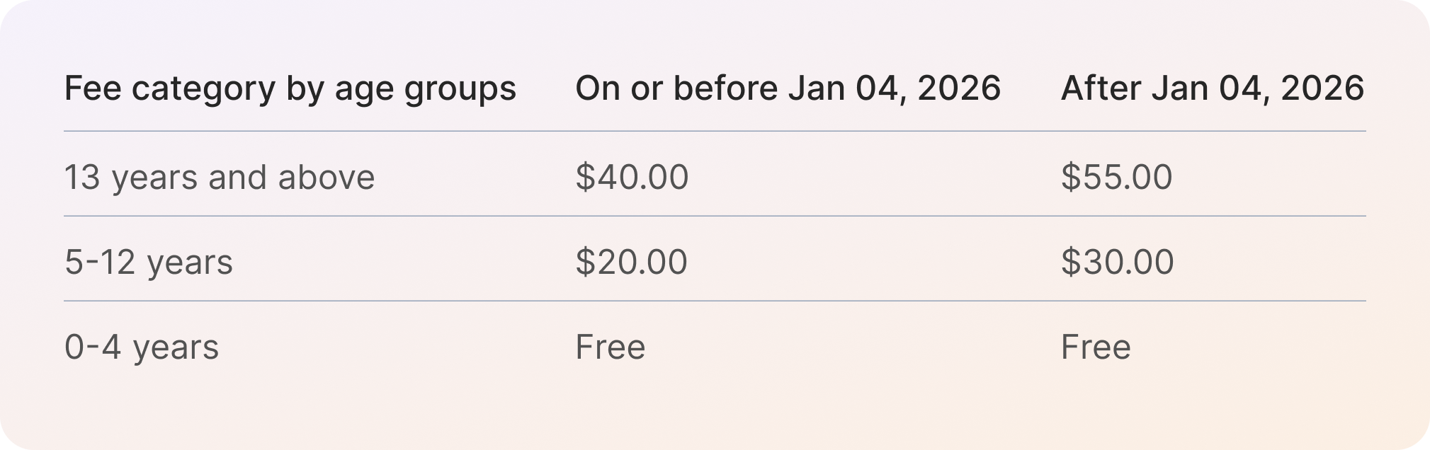Click the $55.00 late fee cell
This screenshot has height=450, width=1430.
click(1116, 177)
